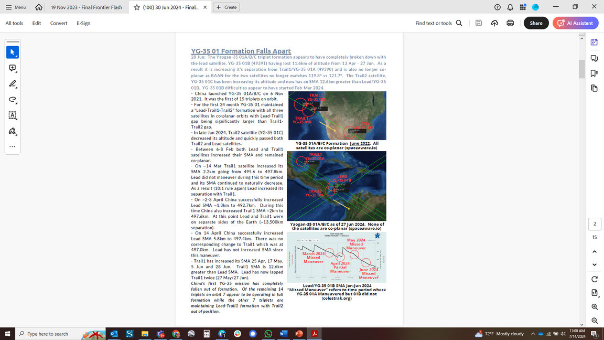Click the taskbar Type here to search box
This screenshot has width=604, height=340.
pos(61,334)
